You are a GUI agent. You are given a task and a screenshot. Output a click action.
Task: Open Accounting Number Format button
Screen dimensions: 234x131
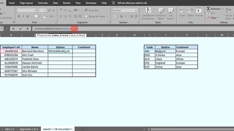[114, 16]
